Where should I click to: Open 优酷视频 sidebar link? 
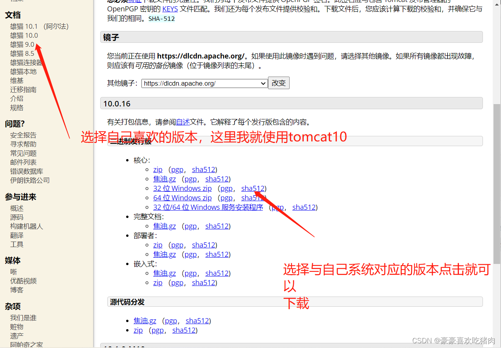click(x=23, y=281)
